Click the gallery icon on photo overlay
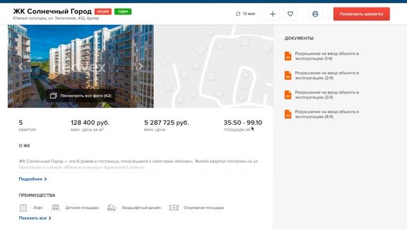This screenshot has height=229, width=407. tap(53, 96)
